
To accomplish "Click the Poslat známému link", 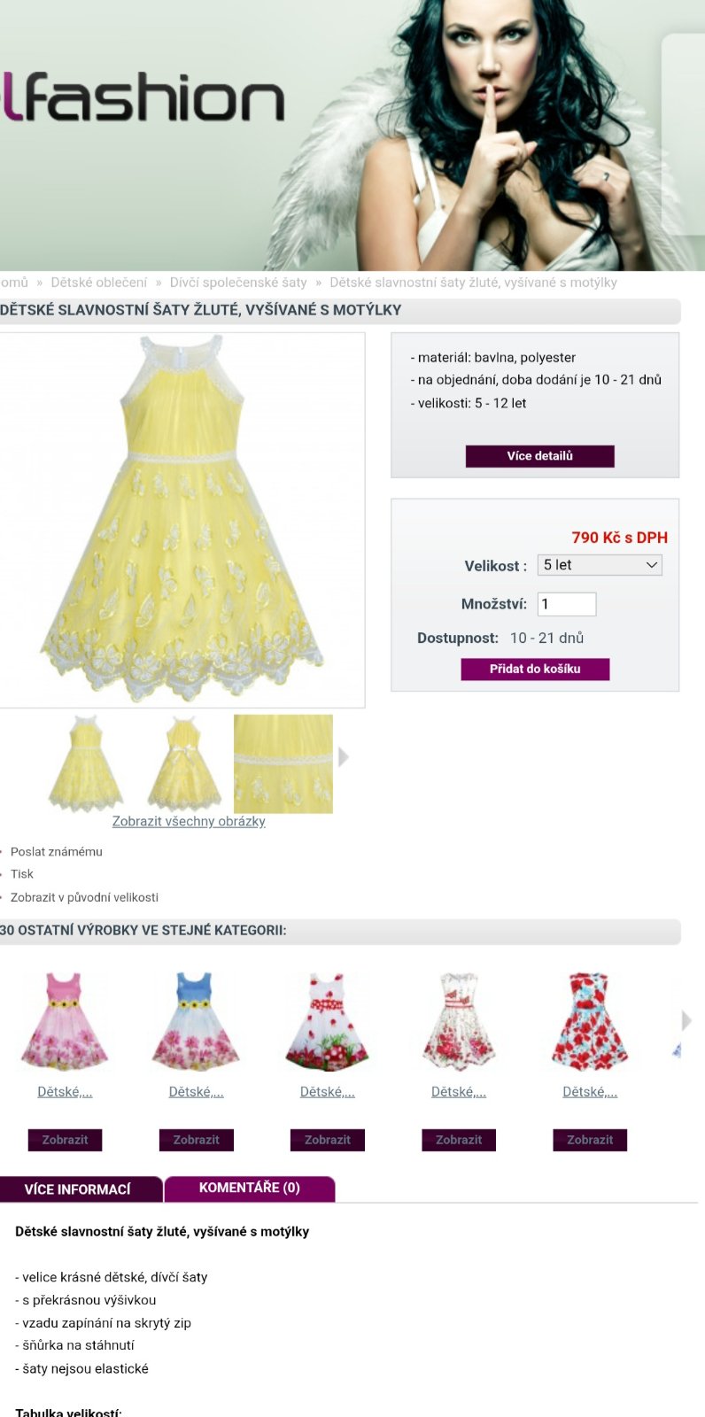I will click(x=57, y=852).
